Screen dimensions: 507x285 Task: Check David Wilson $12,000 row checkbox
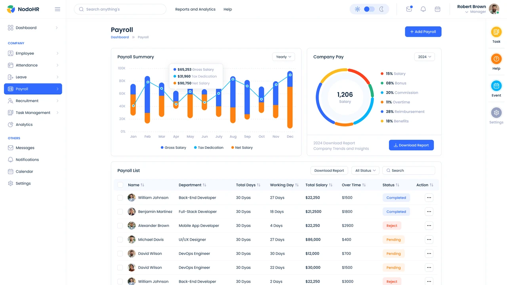pos(120,254)
